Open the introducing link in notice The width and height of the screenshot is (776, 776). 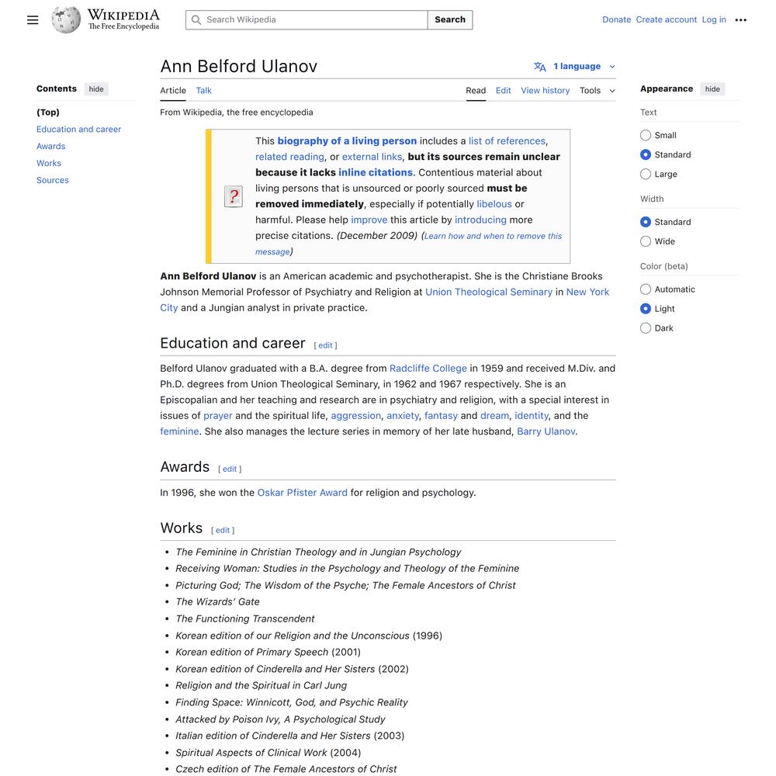pyautogui.click(x=480, y=220)
